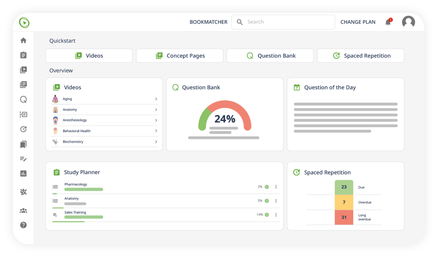This screenshot has height=257, width=437.
Task: Open the Concept Pages quickstart button
Action: pos(180,55)
